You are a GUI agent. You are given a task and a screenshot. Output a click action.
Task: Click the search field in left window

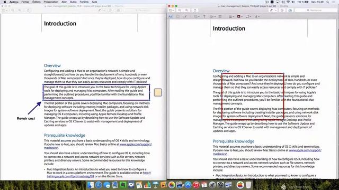click(144, 10)
